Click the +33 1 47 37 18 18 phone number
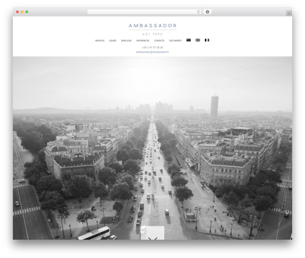305x258 pixels. point(152,48)
